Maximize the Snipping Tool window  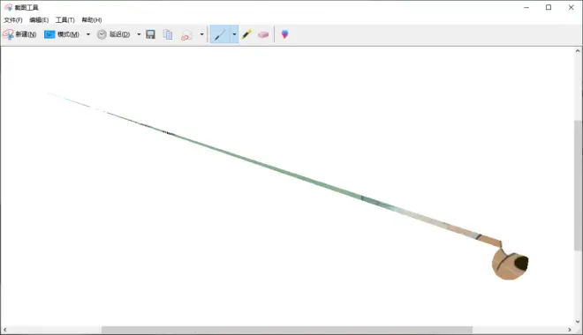(549, 7)
